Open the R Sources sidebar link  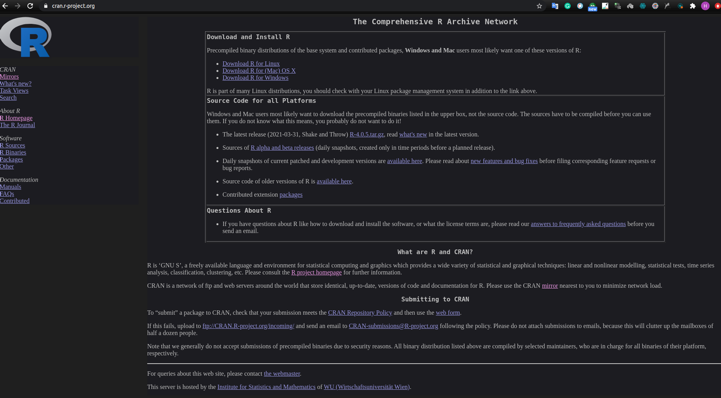click(12, 146)
